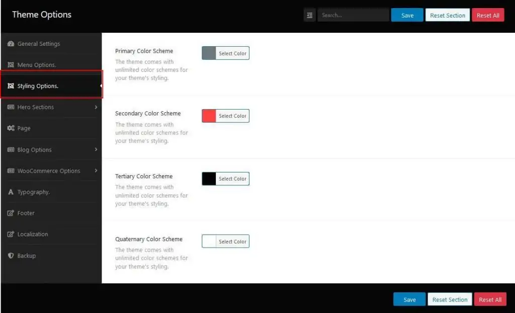Open WooCommerce Options menu item
The width and height of the screenshot is (515, 313).
click(x=51, y=171)
